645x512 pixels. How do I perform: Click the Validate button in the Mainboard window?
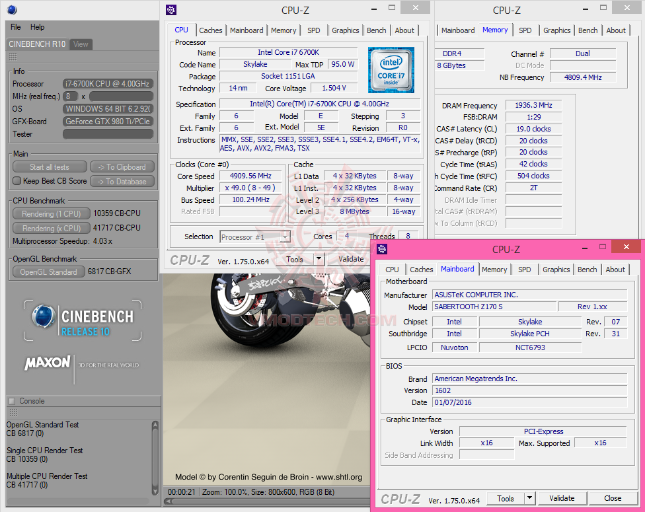[x=562, y=498]
